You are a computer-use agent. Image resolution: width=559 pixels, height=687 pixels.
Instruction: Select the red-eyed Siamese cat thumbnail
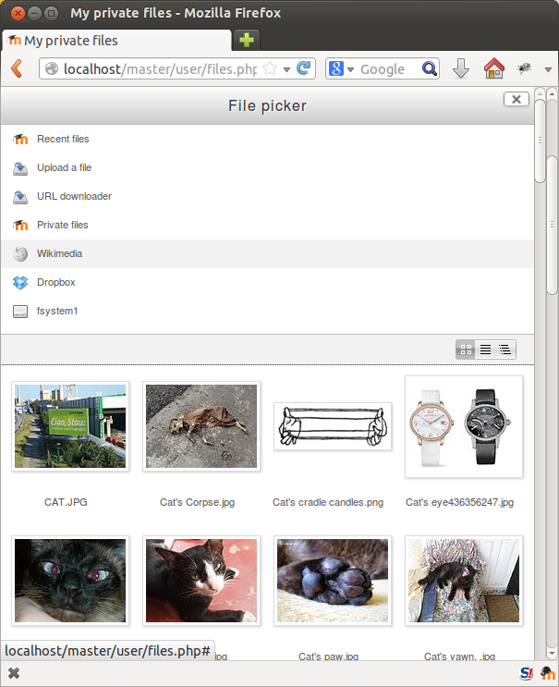(70, 581)
